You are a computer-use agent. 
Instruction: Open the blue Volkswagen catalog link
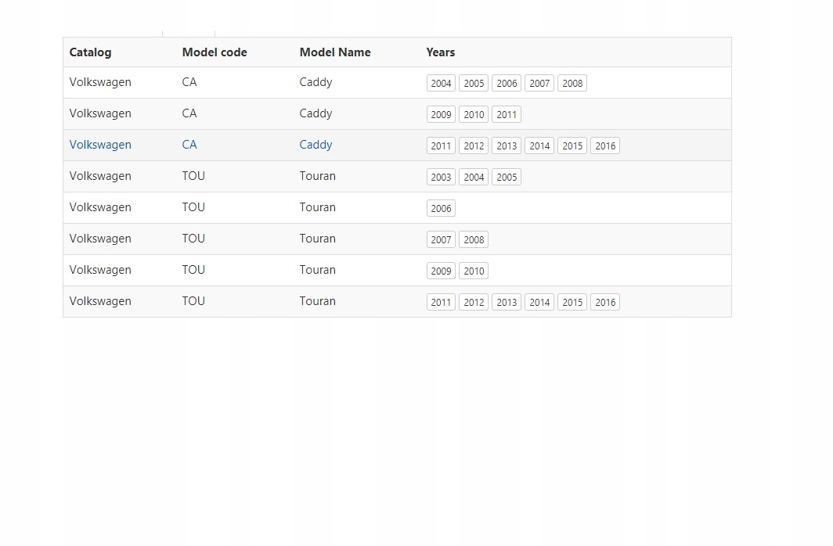point(100,145)
